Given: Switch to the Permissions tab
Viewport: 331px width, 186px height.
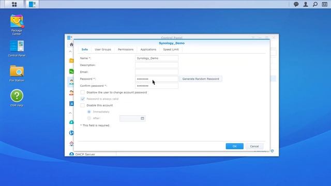Looking at the screenshot, I should click(x=126, y=50).
